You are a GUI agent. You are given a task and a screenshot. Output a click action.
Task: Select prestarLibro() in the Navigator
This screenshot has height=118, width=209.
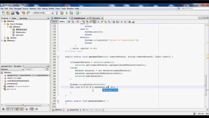[x=12, y=84]
